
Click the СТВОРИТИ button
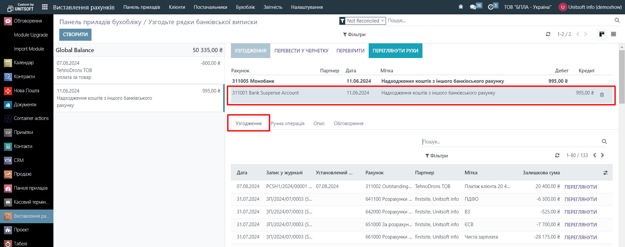click(75, 35)
